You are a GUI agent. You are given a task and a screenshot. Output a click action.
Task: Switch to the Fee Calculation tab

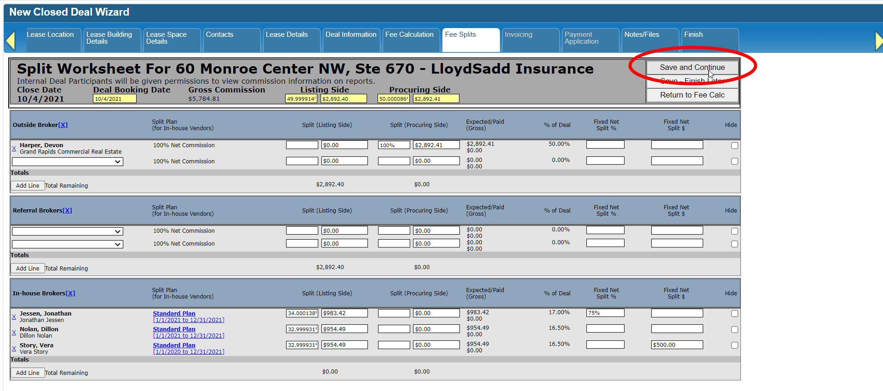409,35
